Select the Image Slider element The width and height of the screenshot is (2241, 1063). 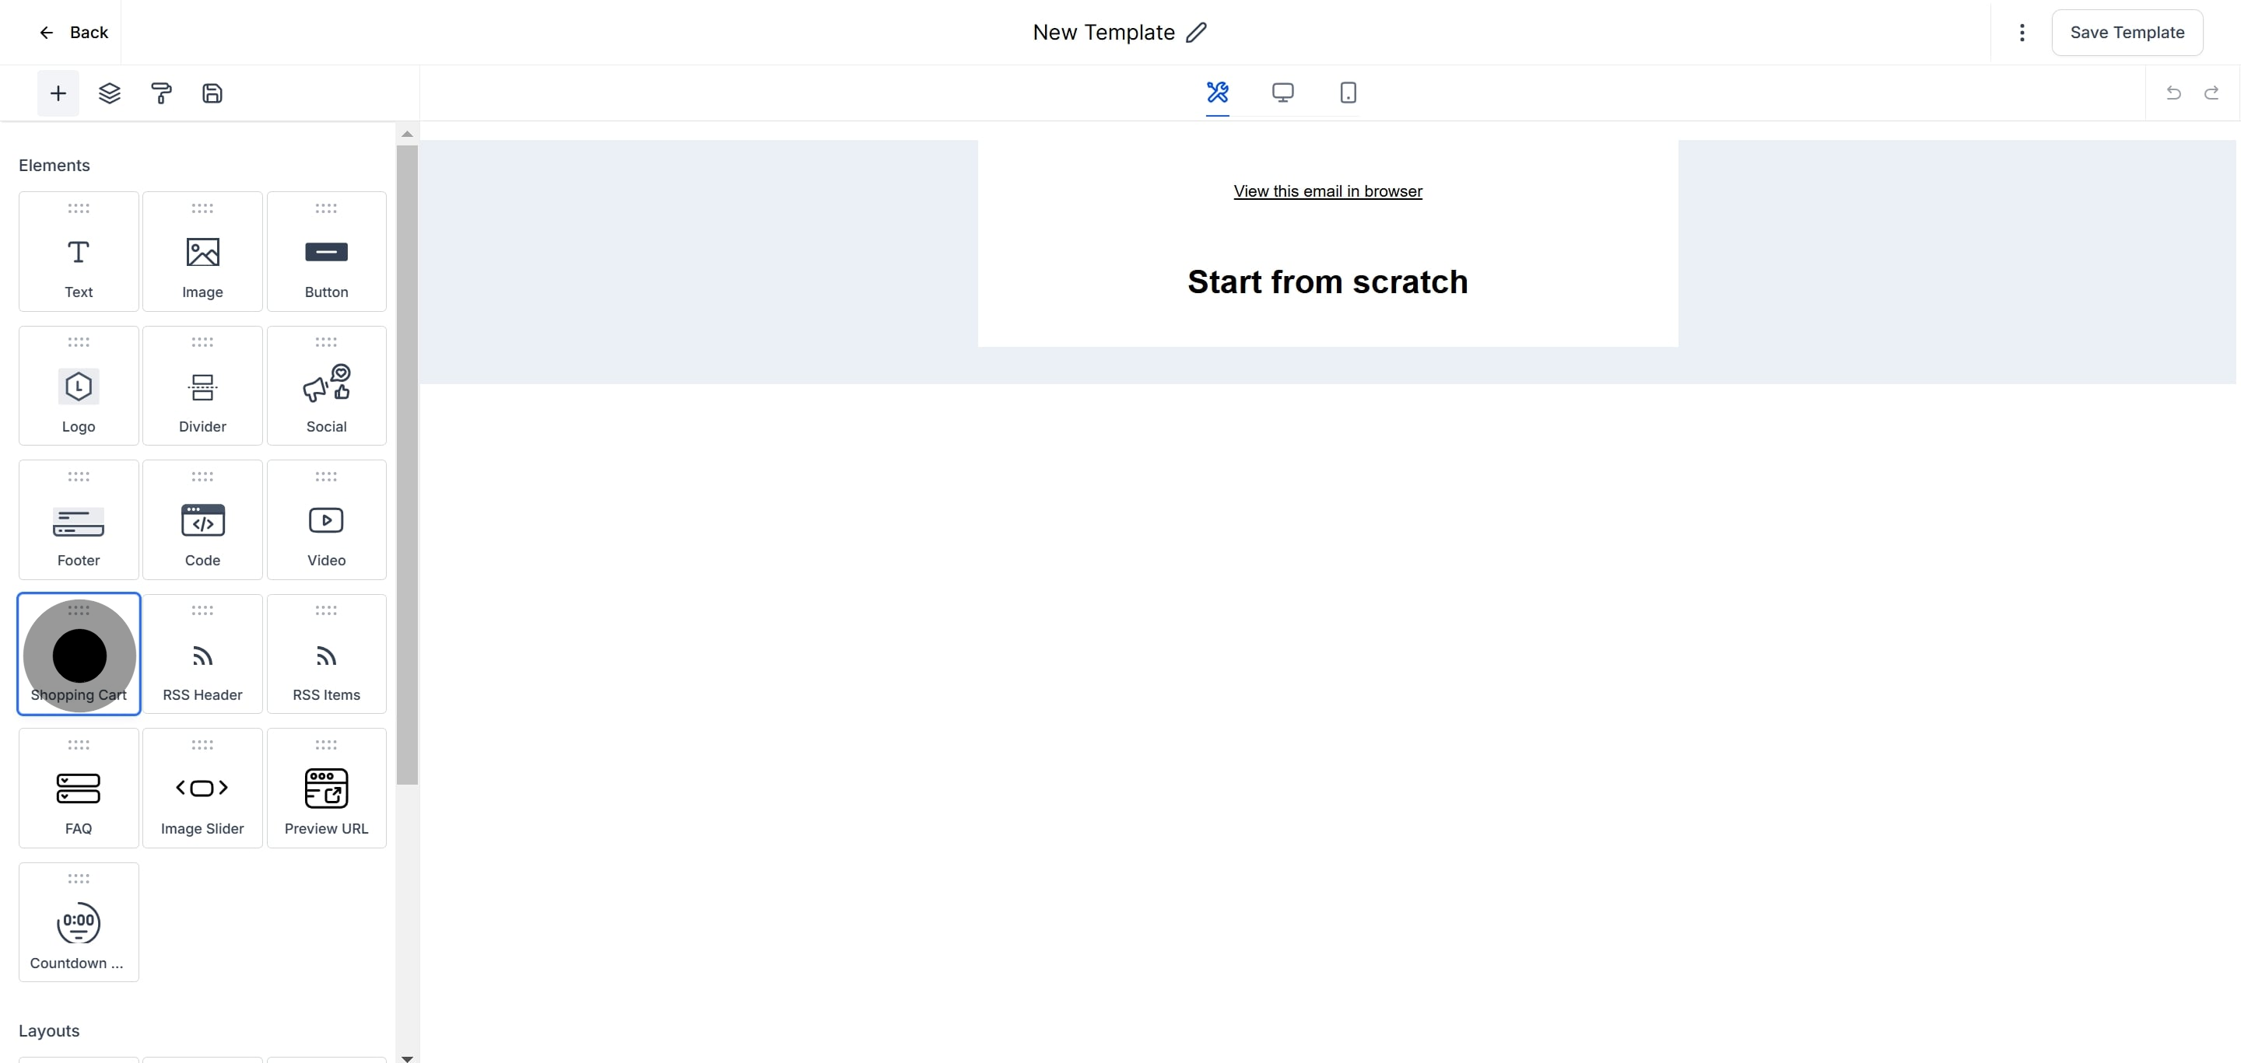pos(202,788)
